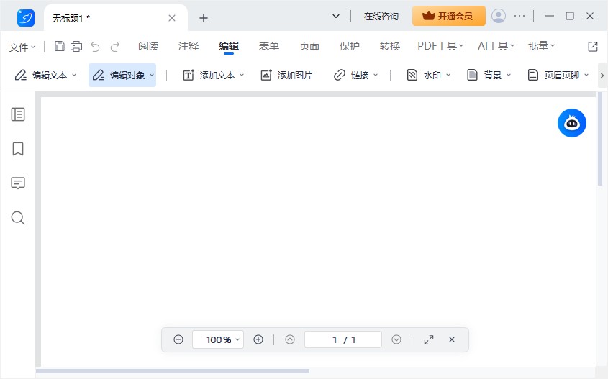Click the print icon
Viewport: 608px width, 379px height.
coord(76,47)
